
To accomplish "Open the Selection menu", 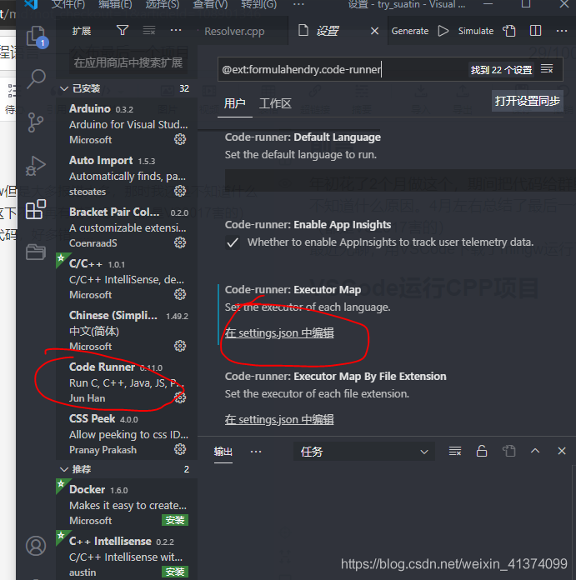I will pyautogui.click(x=162, y=4).
